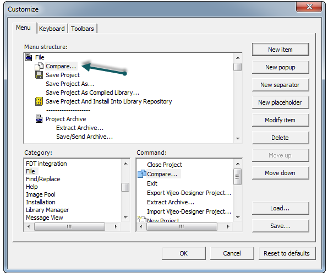Switch to the Keyboard tab
This screenshot has height=277, width=328.
point(52,29)
